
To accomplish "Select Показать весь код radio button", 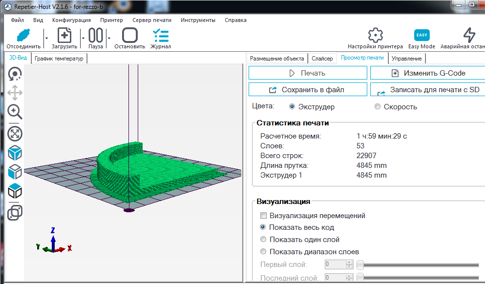I will [263, 227].
